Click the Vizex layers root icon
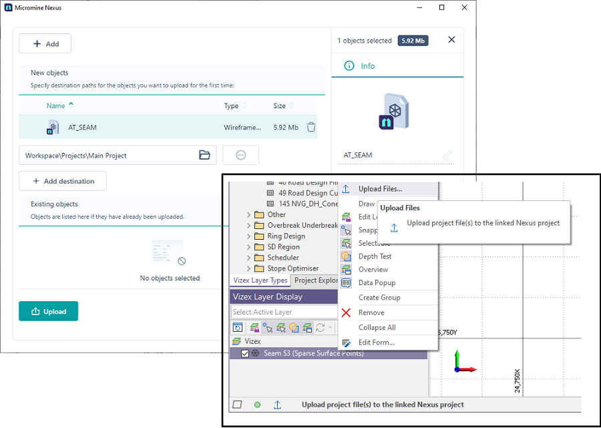The image size is (601, 428). 237,341
